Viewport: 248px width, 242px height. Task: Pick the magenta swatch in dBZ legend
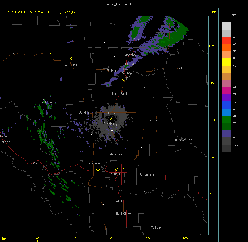[x=226, y=91]
